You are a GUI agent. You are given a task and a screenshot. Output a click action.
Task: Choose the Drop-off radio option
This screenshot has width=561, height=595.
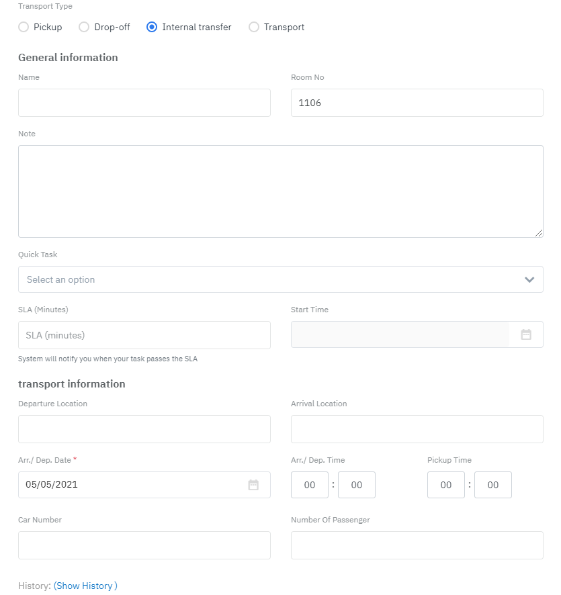(x=84, y=28)
